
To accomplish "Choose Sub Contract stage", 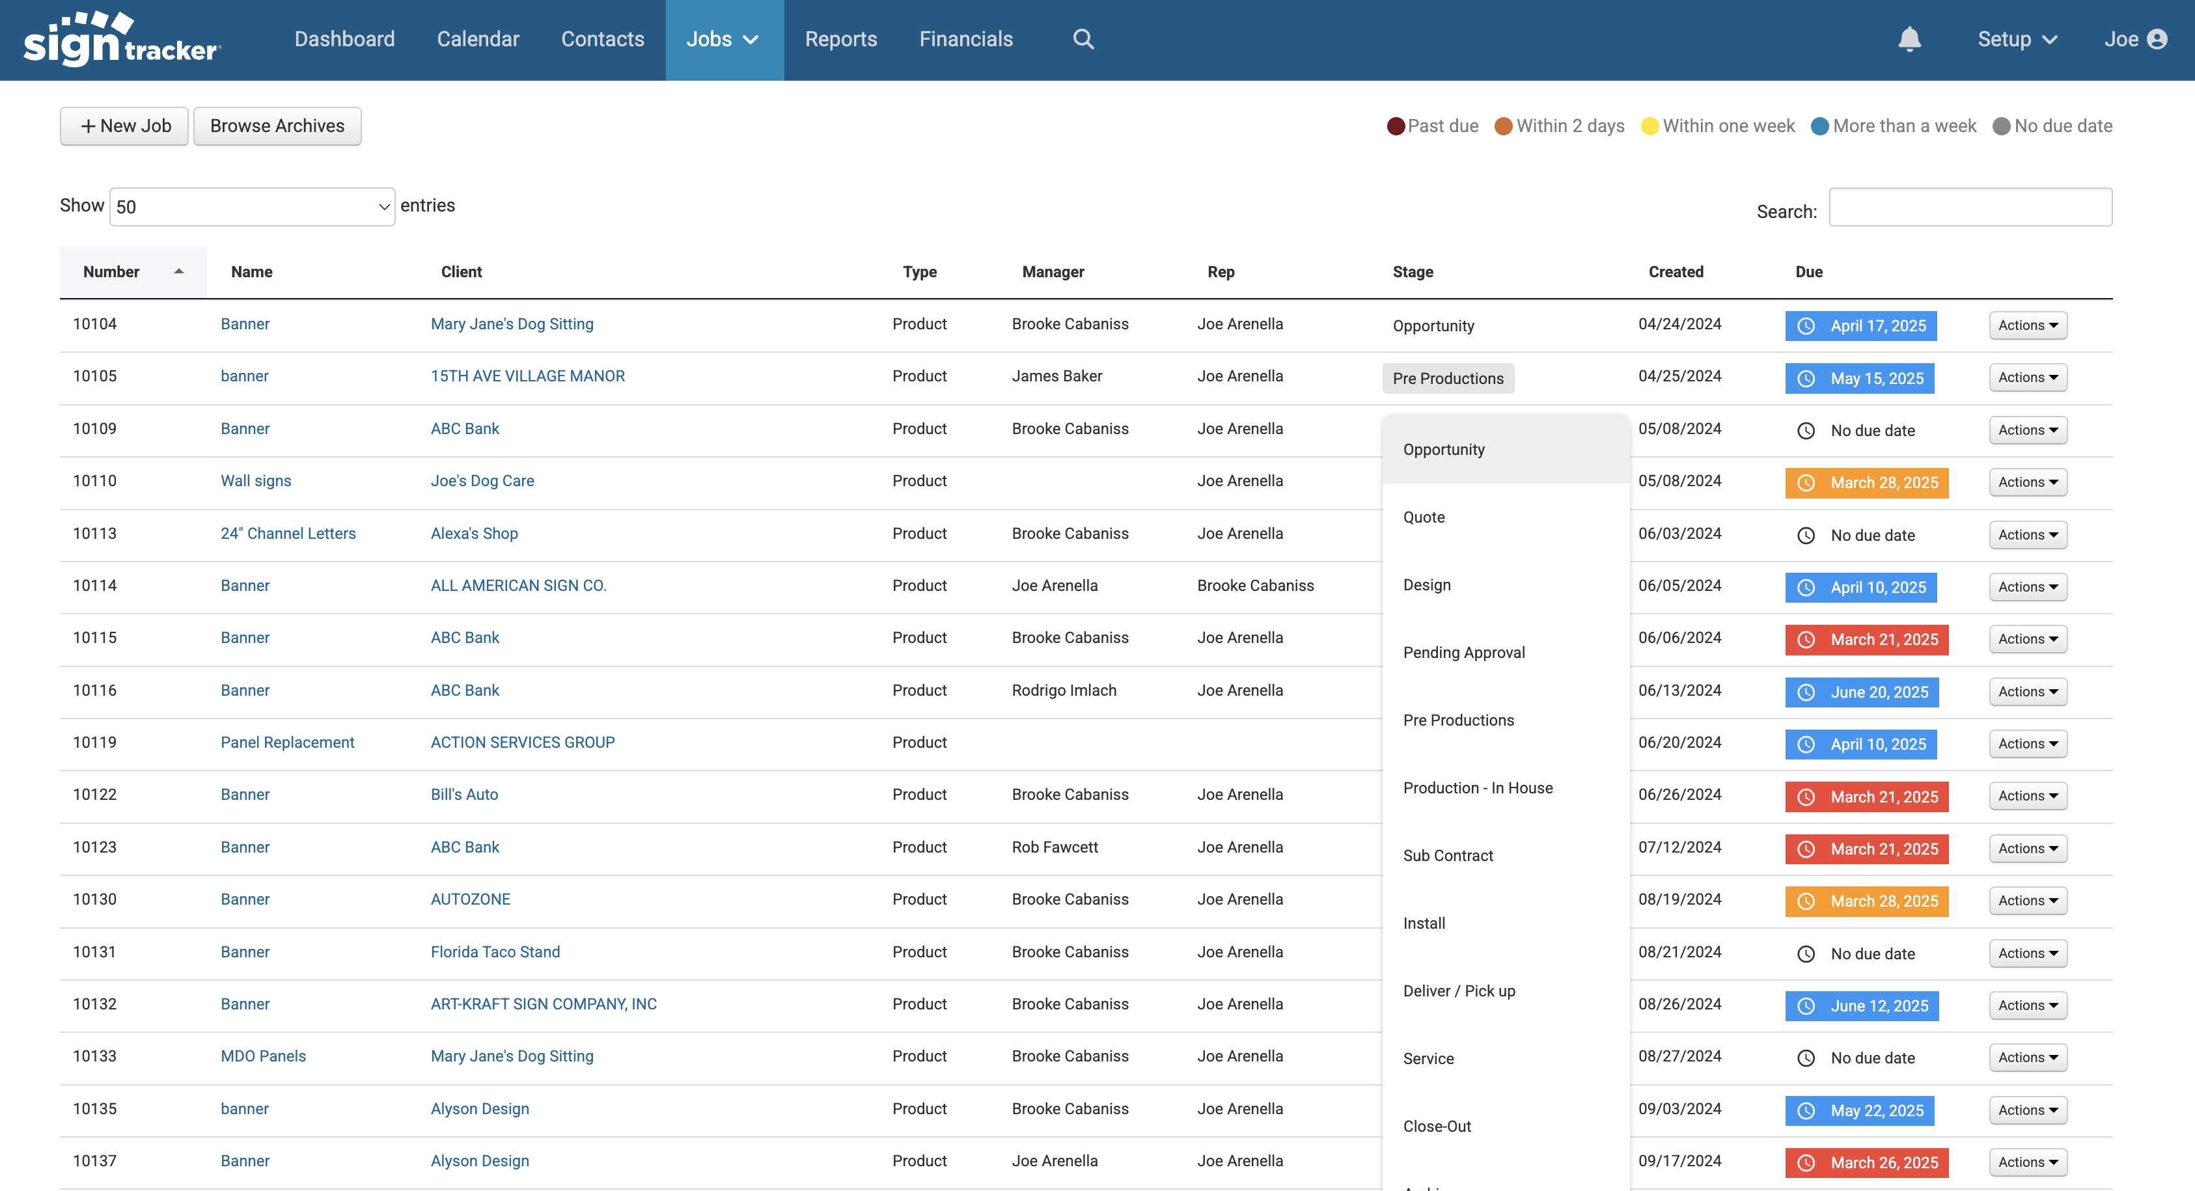I will tap(1506, 855).
